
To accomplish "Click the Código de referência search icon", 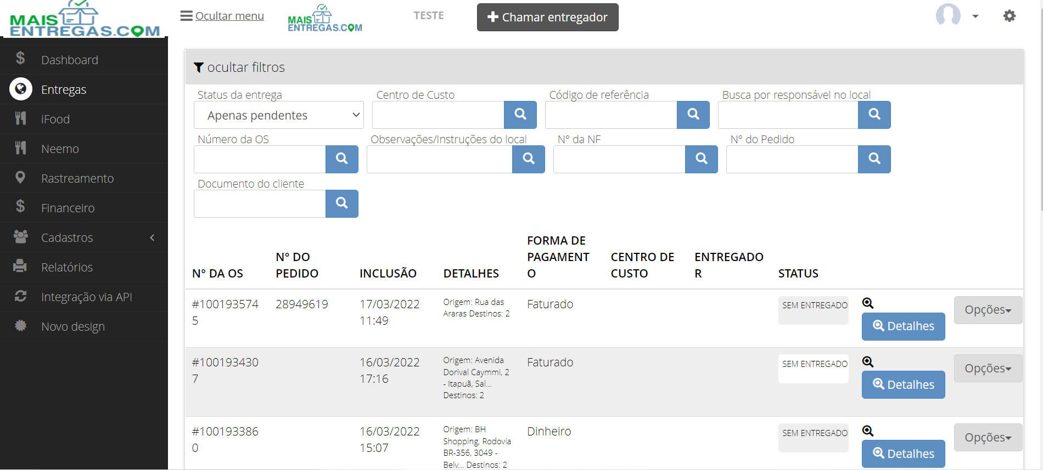I will [693, 115].
